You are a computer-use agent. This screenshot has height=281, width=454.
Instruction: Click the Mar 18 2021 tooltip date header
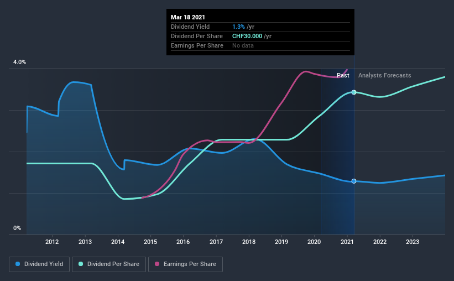click(188, 17)
